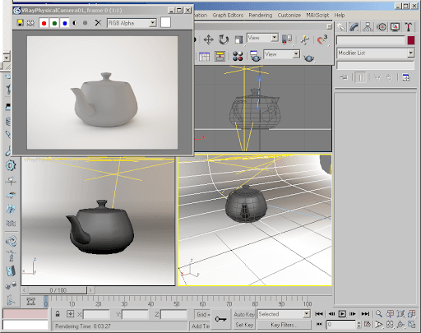The width and height of the screenshot is (421, 333).
Task: Open the Schematic View tool
Action: click(x=220, y=56)
